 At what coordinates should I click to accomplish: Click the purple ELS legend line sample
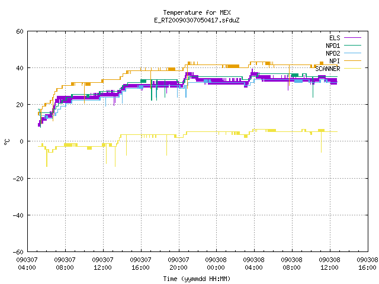pyautogui.click(x=352, y=38)
